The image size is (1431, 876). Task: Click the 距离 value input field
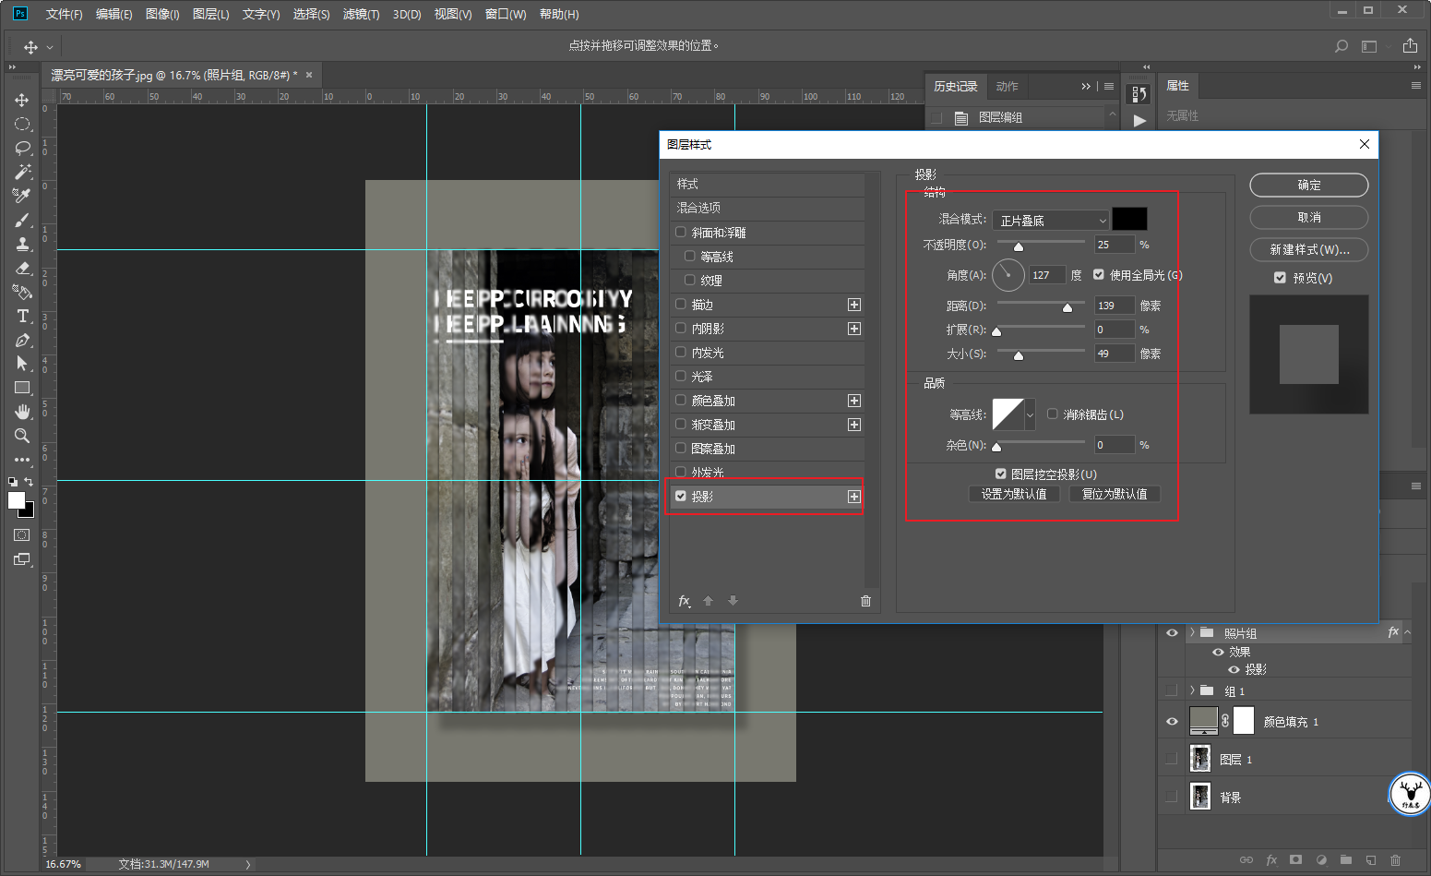pyautogui.click(x=1114, y=306)
